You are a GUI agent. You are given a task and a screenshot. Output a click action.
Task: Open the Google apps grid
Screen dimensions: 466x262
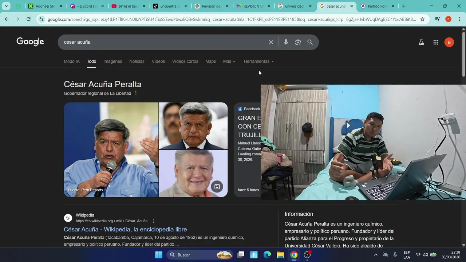436,42
